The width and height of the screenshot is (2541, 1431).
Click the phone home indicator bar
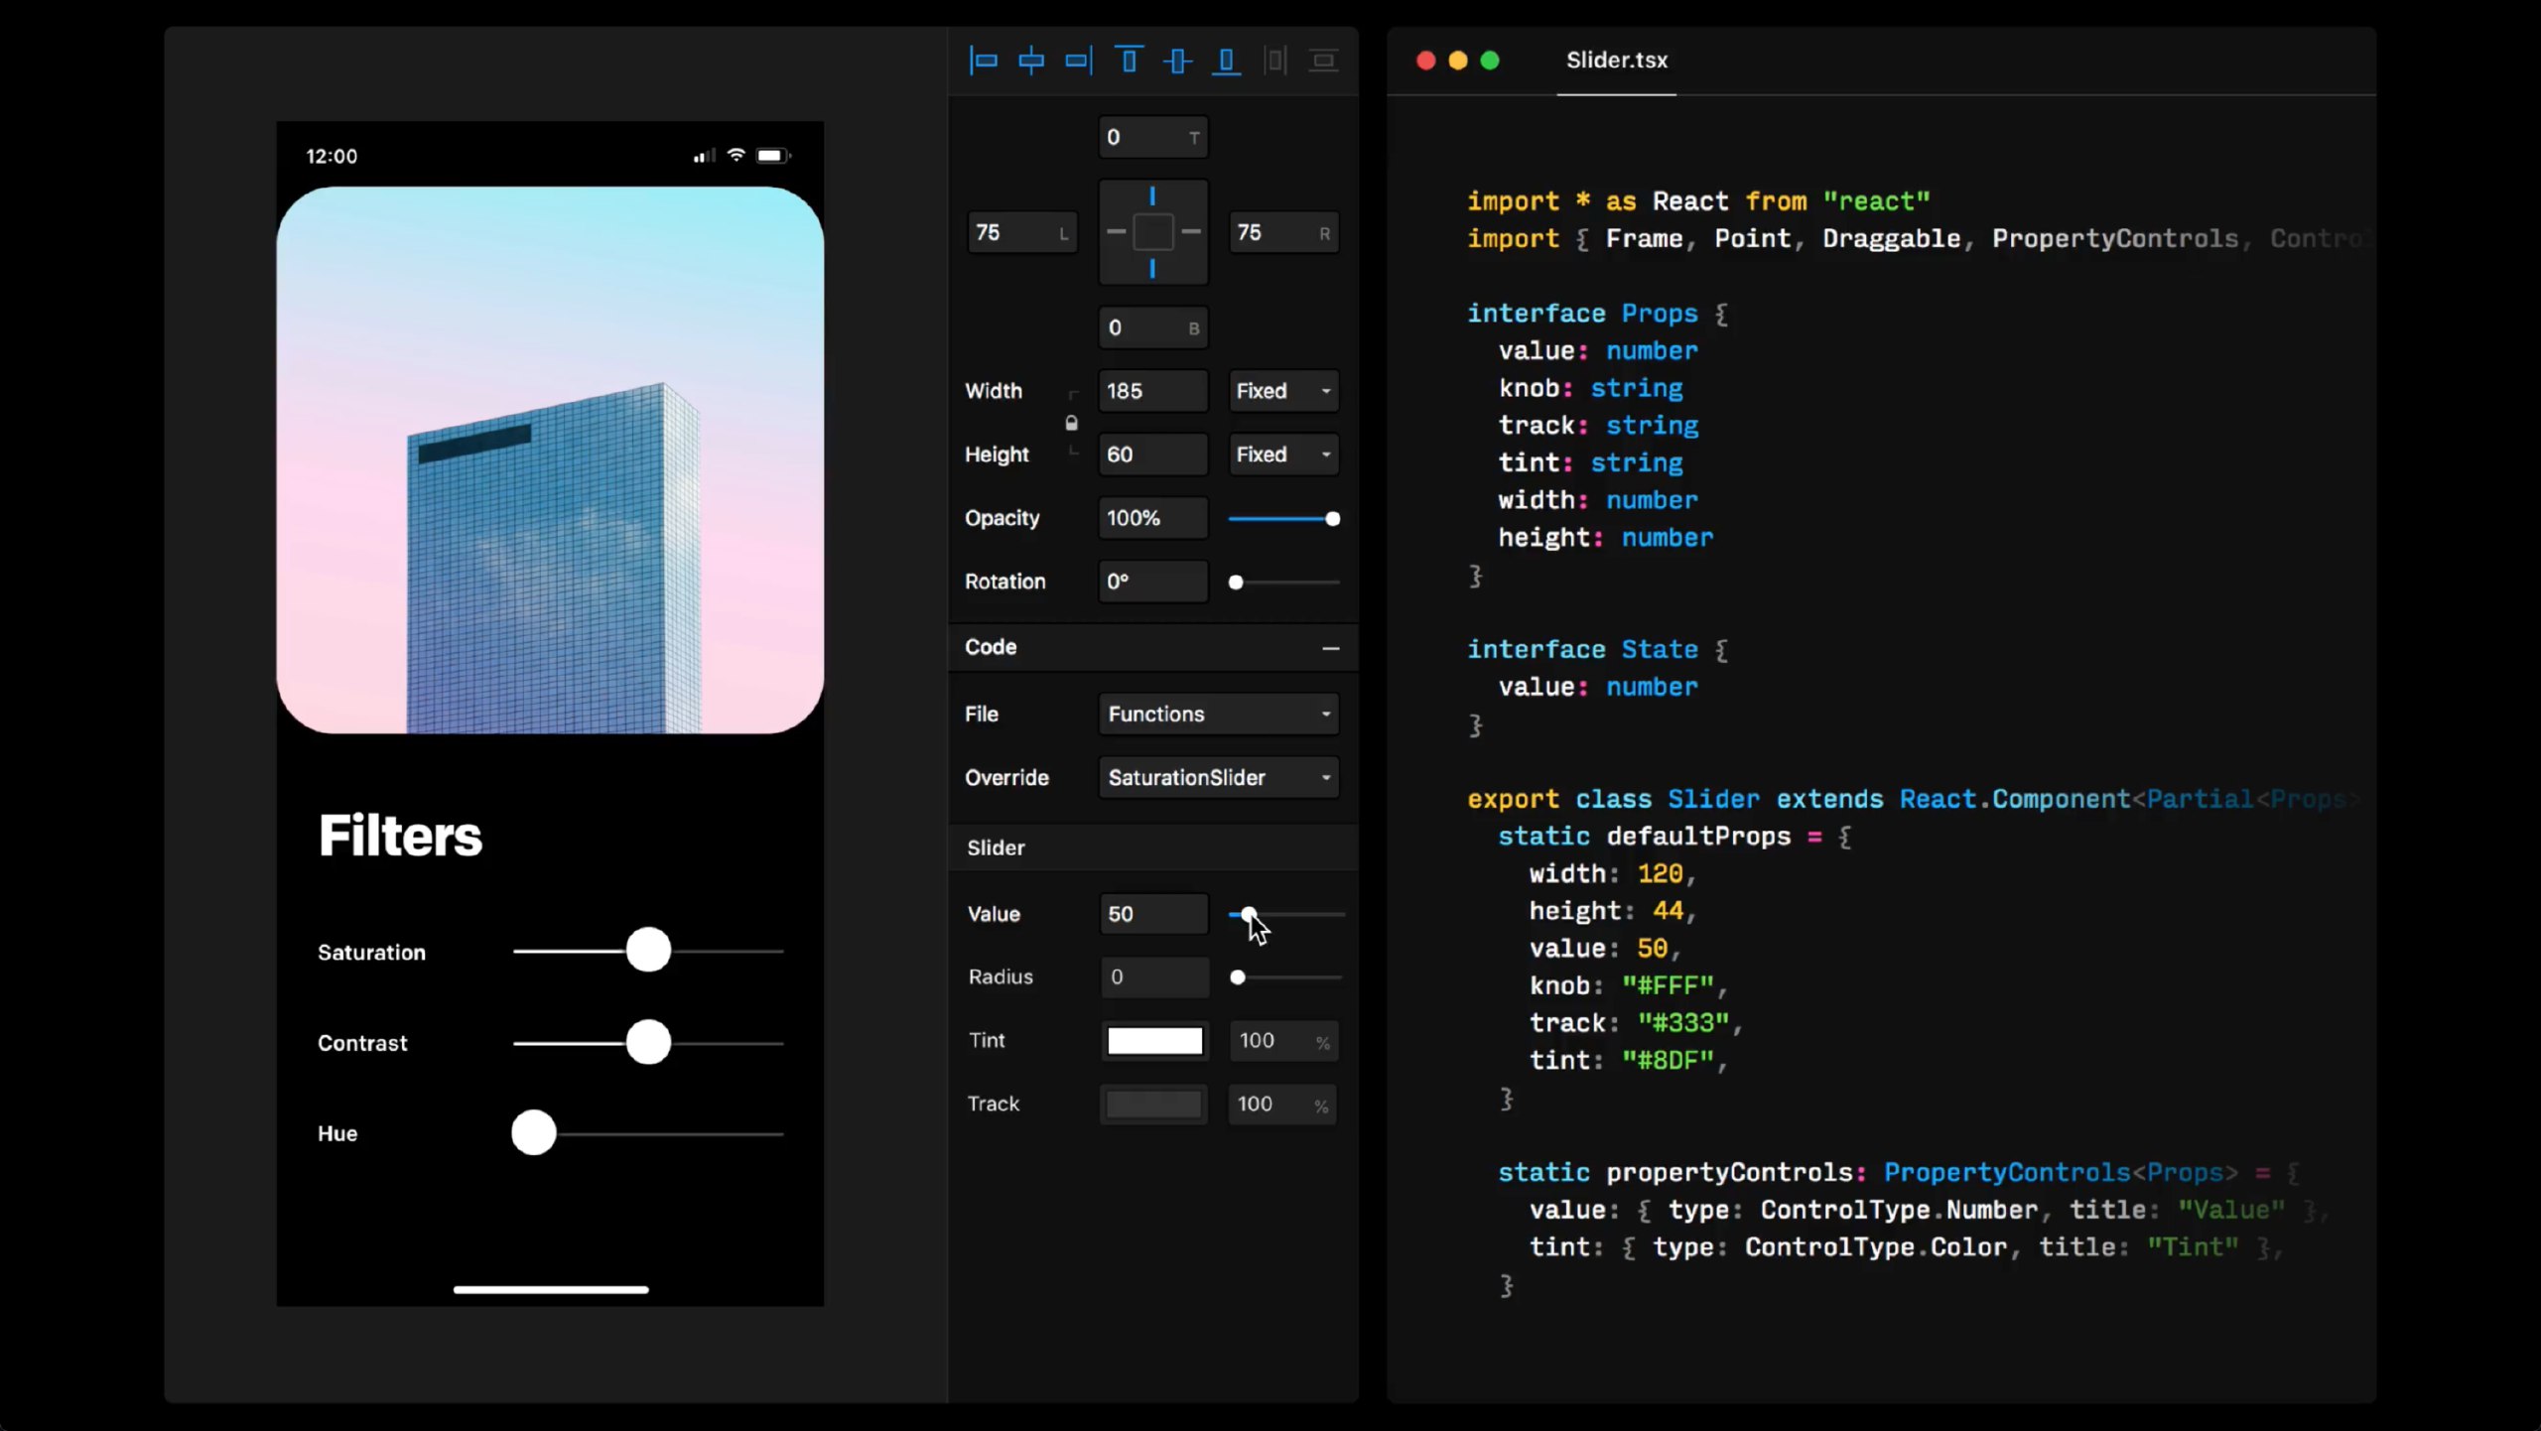[551, 1289]
